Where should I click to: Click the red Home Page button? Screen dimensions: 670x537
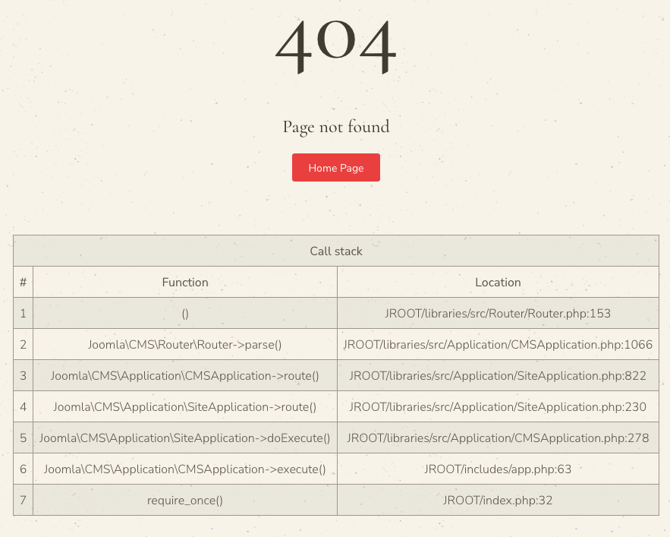coord(336,167)
